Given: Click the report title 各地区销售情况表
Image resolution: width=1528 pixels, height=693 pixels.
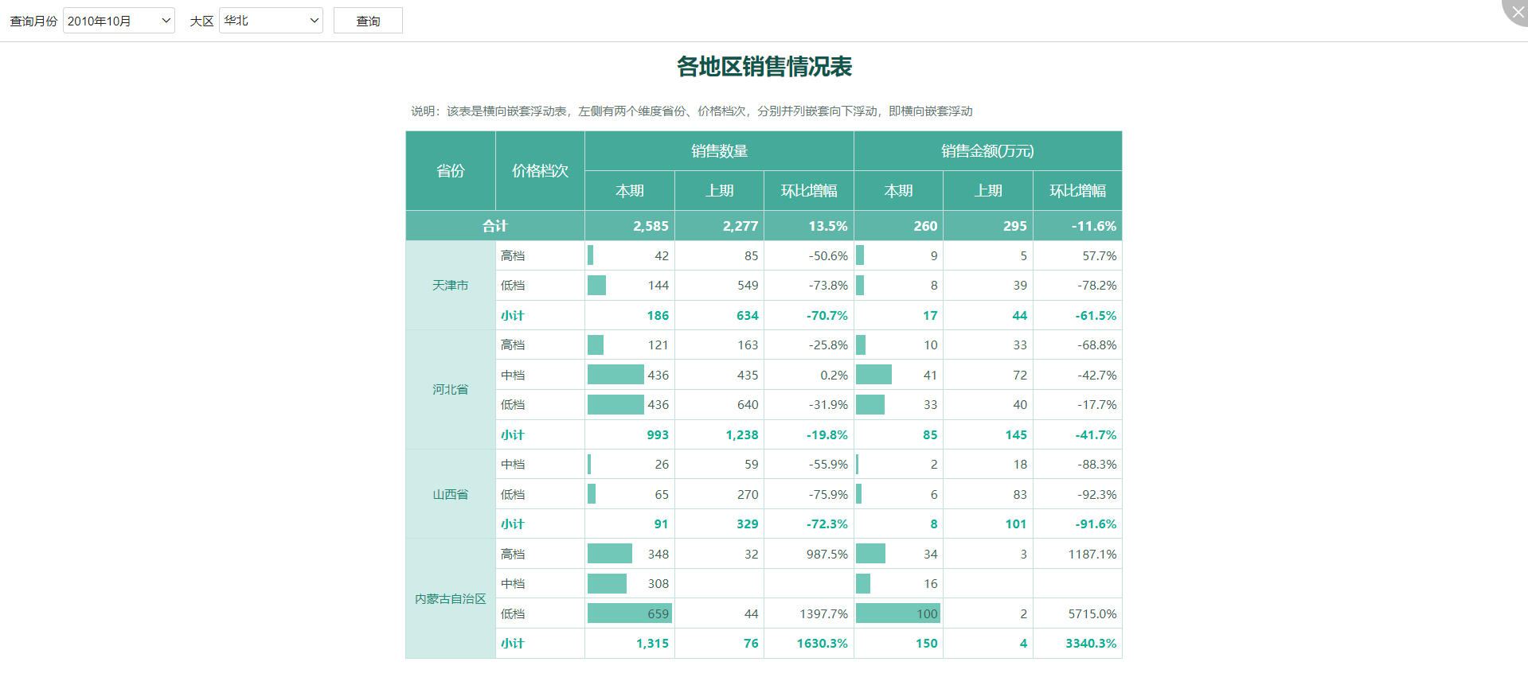Looking at the screenshot, I should (764, 66).
